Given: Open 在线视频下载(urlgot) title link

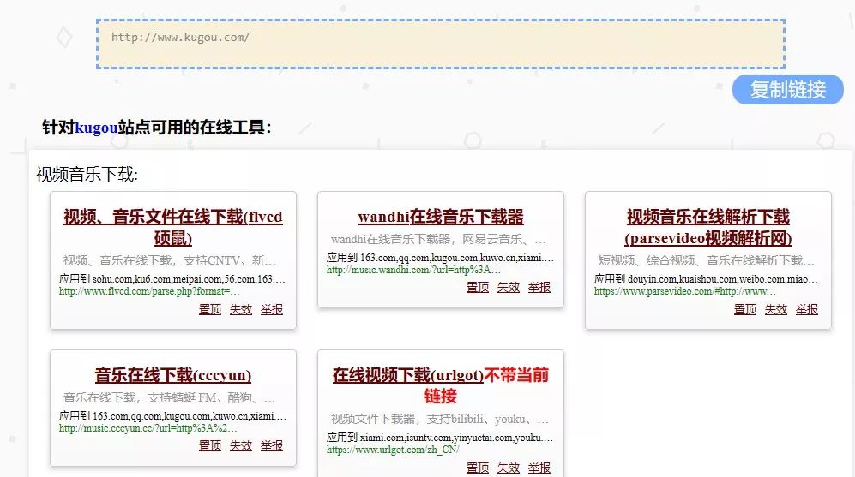Looking at the screenshot, I should pos(408,375).
